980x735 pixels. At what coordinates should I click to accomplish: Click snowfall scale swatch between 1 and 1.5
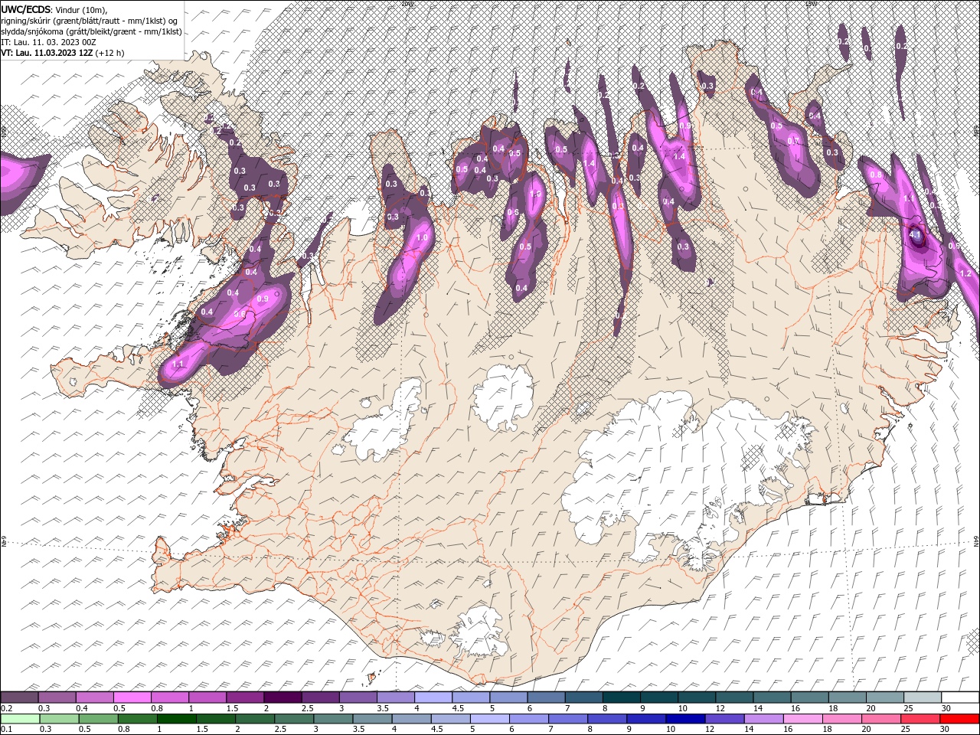pos(207,697)
